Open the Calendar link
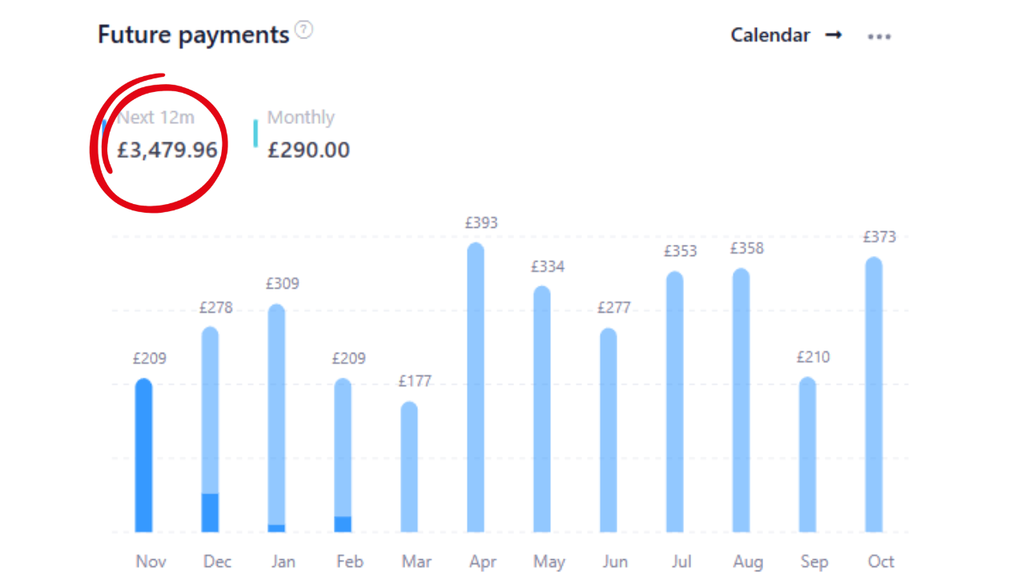 [770, 35]
